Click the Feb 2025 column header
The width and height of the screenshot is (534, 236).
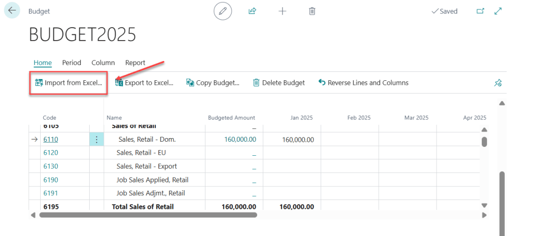[359, 118]
